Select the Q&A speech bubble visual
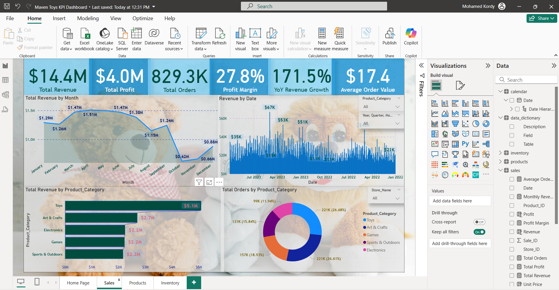Viewport: 559px width, 290px height. (435, 154)
